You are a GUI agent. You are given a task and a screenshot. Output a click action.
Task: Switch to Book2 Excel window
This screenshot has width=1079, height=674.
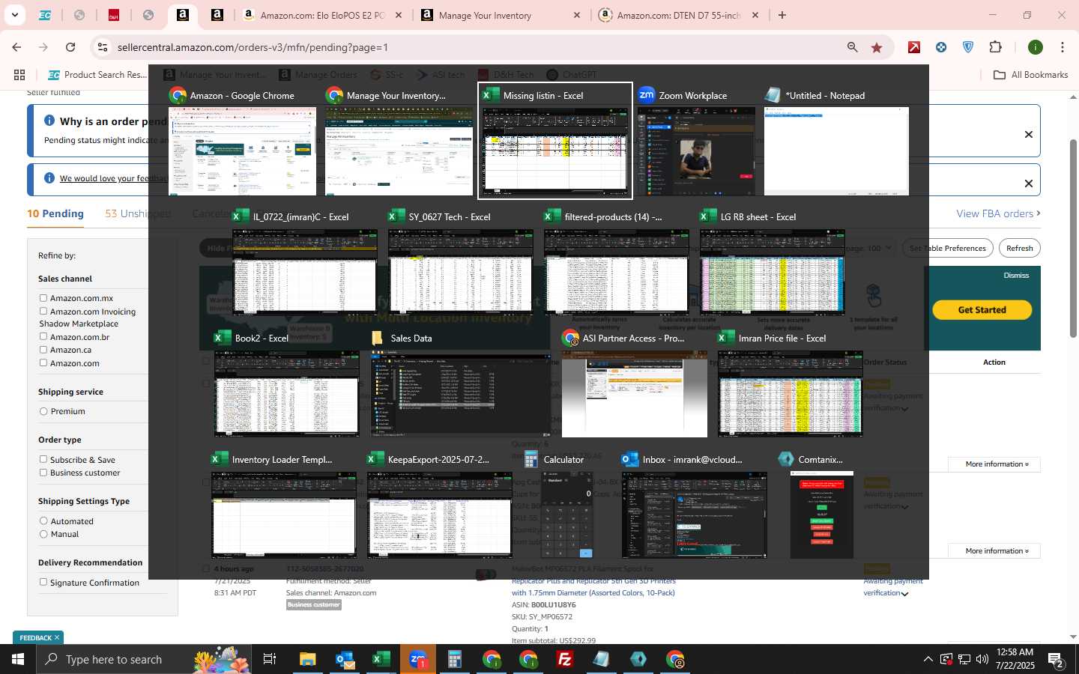coord(286,383)
